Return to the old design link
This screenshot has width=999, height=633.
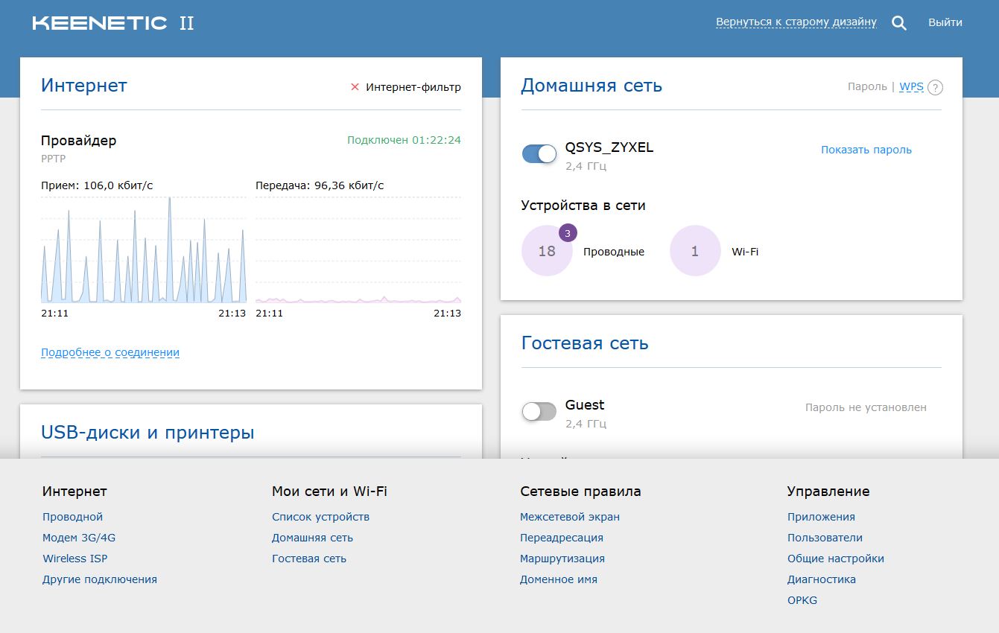[796, 22]
